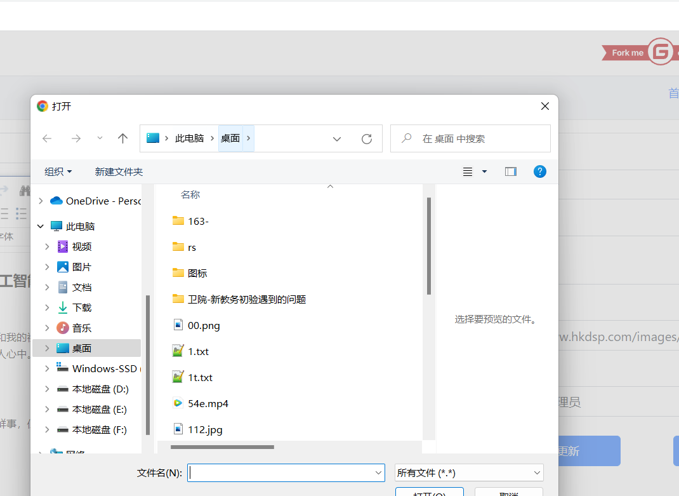Image resolution: width=679 pixels, height=496 pixels.
Task: Click the Back navigation arrow
Action: point(47,138)
